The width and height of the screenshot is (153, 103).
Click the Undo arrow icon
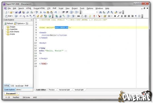click(x=56, y=12)
